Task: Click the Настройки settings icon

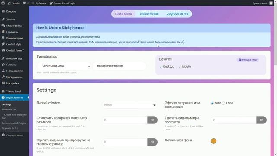Action: [x=3, y=83]
